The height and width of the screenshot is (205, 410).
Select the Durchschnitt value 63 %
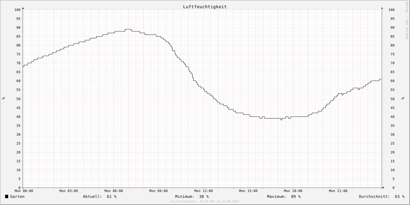pyautogui.click(x=400, y=196)
